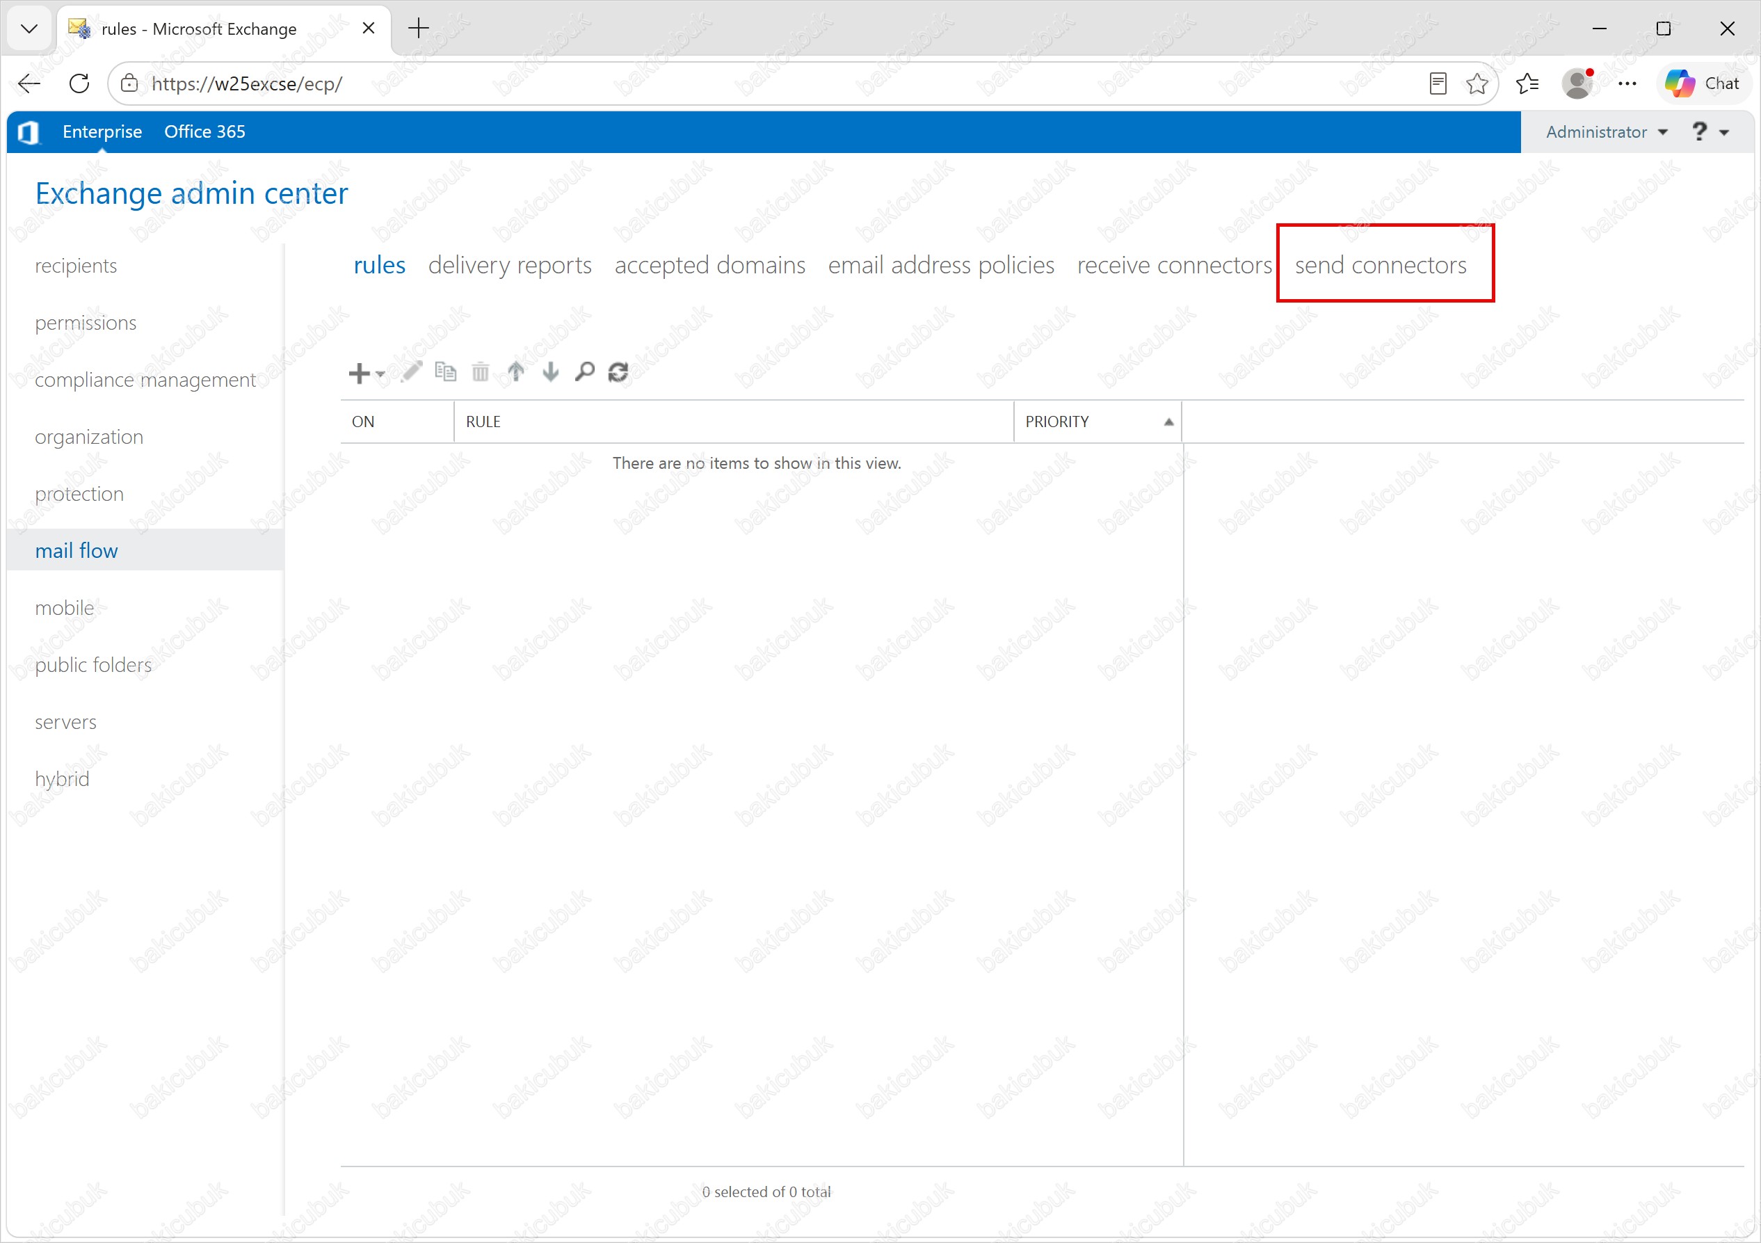Open the mobile section
This screenshot has width=1761, height=1243.
pyautogui.click(x=65, y=609)
